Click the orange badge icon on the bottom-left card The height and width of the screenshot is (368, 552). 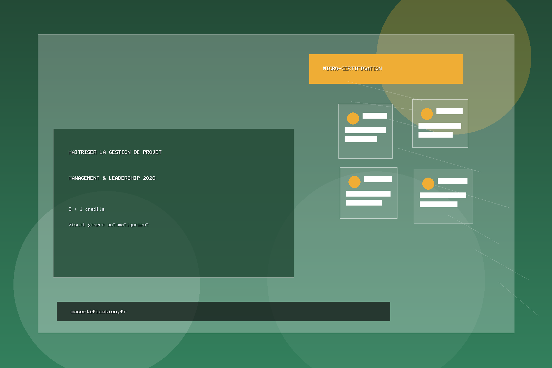(355, 181)
